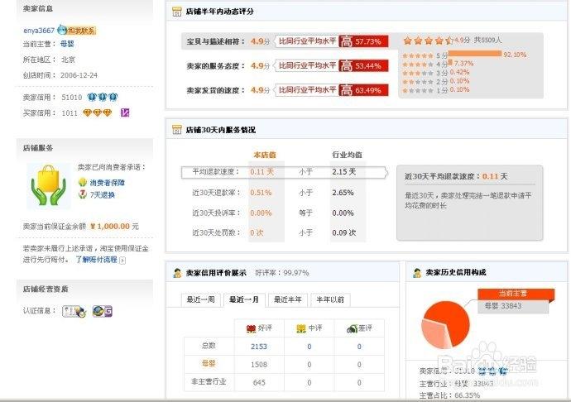Click the 5分 orange rating bar

click(x=475, y=54)
